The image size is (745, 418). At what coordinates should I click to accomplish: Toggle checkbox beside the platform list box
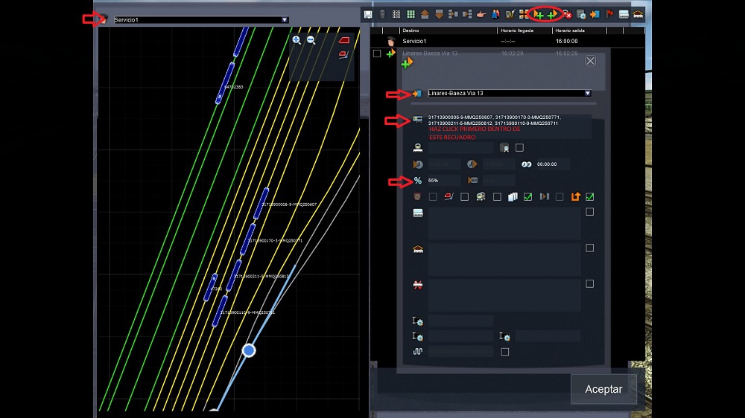coord(589,212)
